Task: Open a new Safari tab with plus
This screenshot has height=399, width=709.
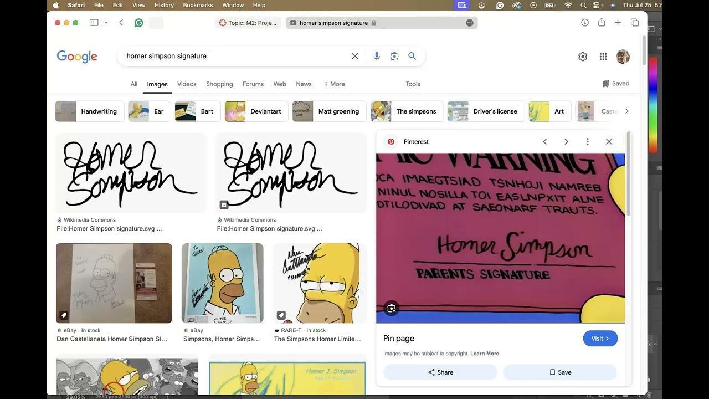Action: coord(618,23)
